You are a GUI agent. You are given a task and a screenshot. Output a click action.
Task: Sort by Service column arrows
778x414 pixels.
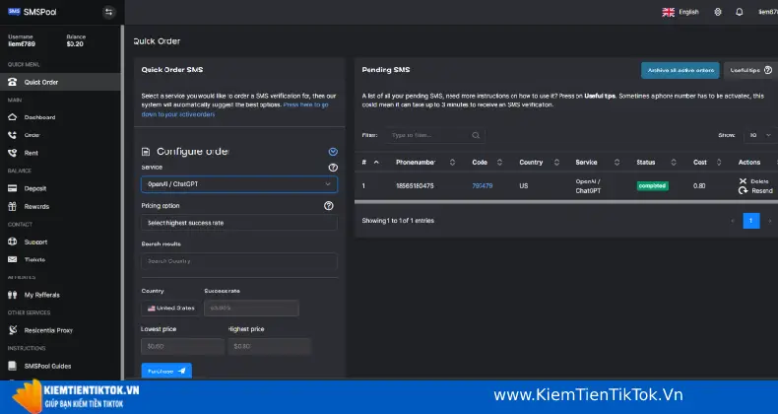[x=616, y=163]
